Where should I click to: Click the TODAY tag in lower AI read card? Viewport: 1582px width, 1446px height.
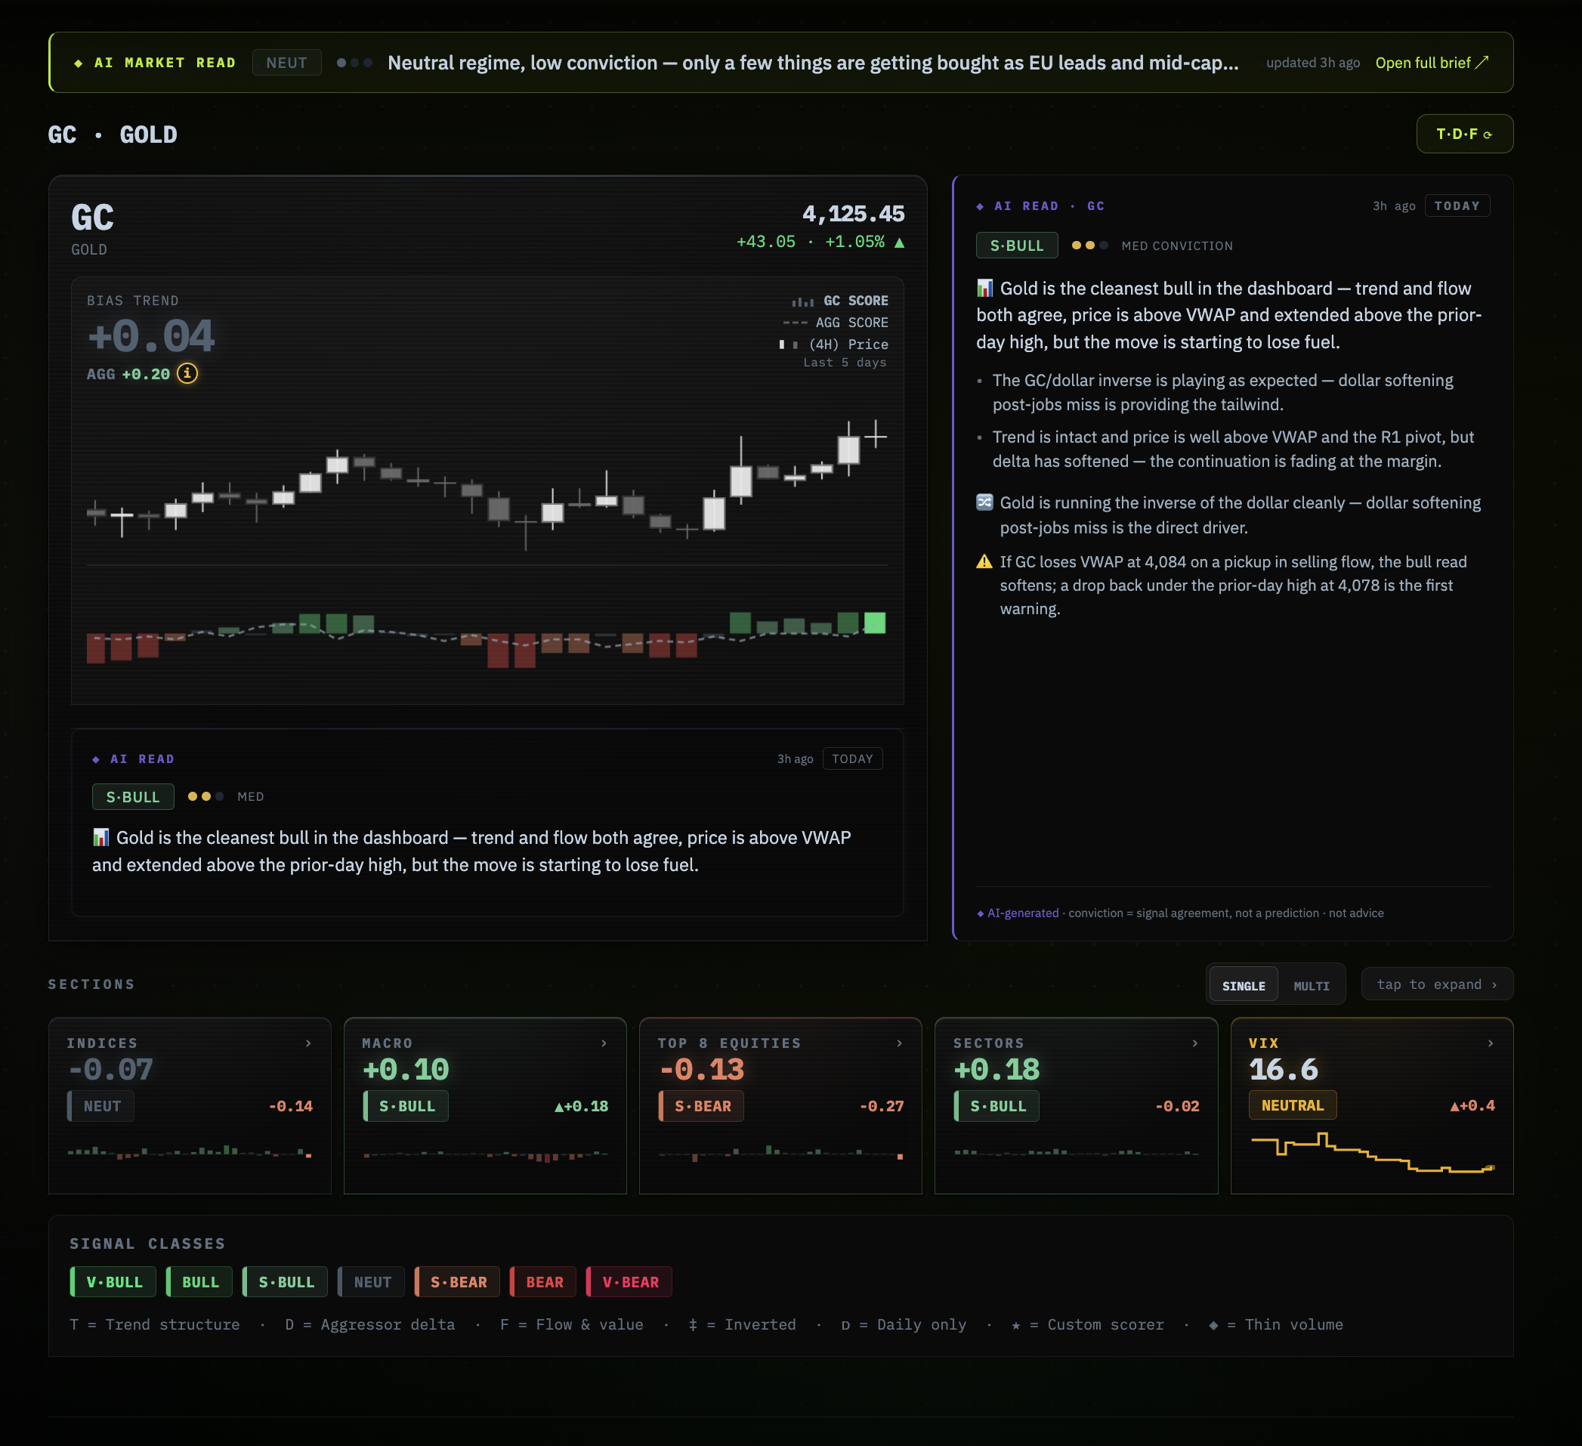[x=852, y=759]
